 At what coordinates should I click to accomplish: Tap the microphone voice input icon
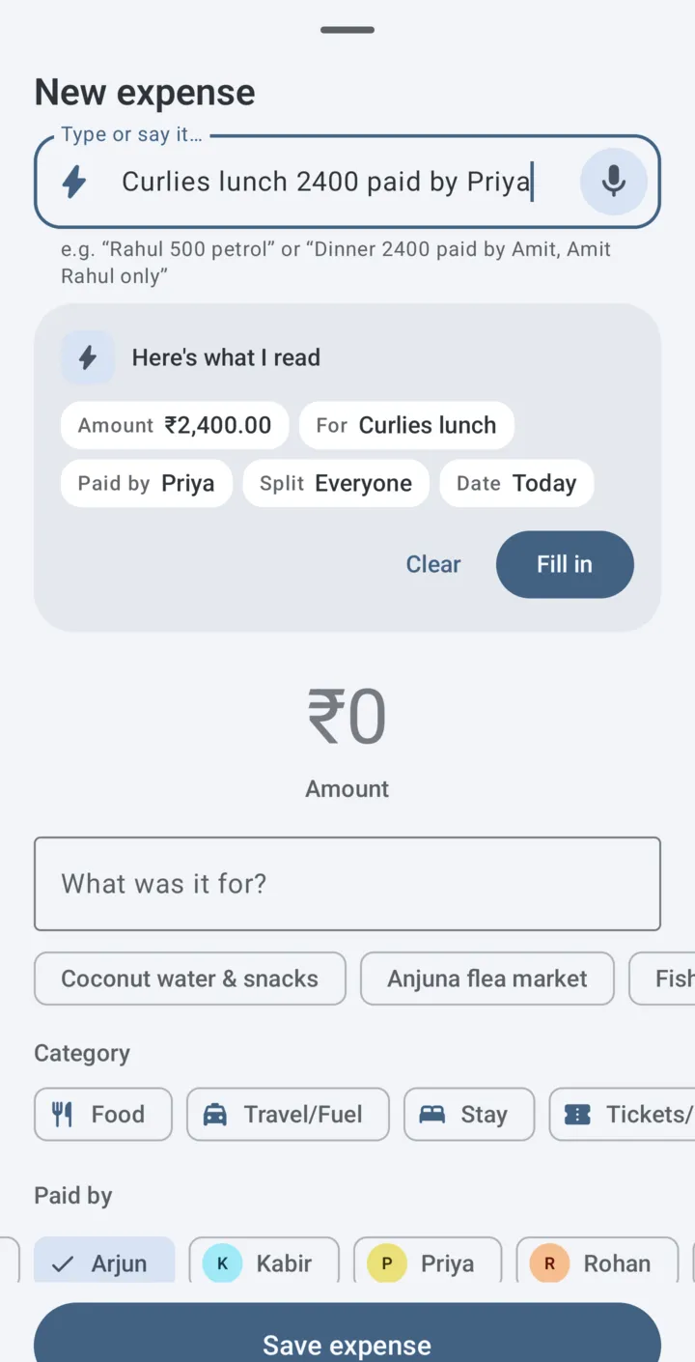(613, 182)
